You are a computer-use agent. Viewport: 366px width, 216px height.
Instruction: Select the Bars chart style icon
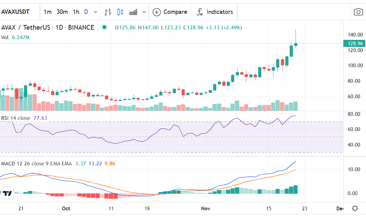[108, 12]
